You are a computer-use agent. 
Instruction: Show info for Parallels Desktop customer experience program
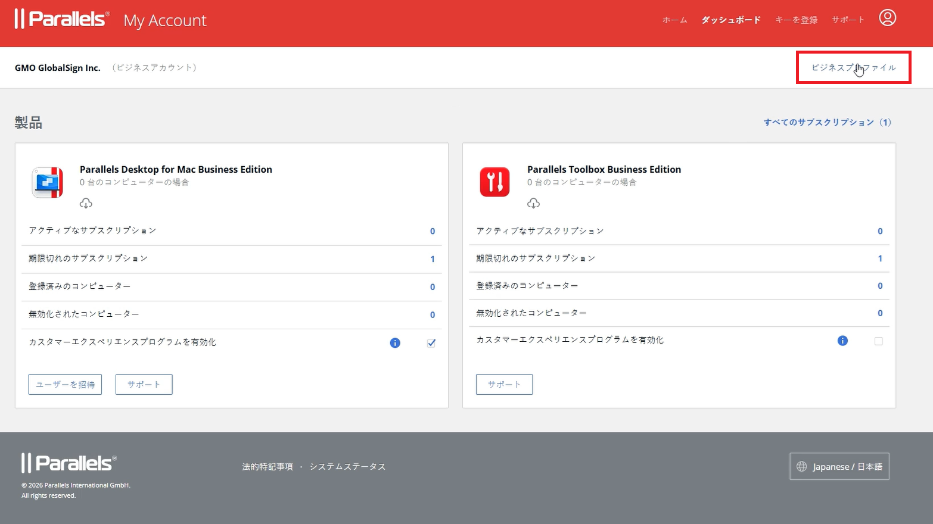click(x=395, y=343)
